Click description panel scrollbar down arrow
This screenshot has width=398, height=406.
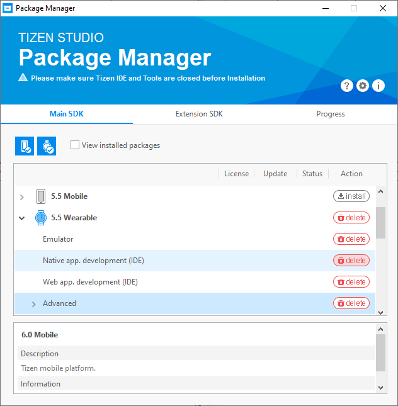click(x=380, y=388)
